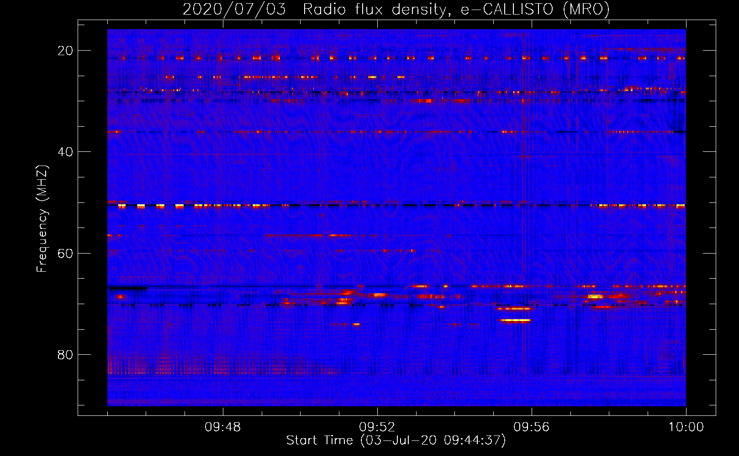Click the 60 MHz frequency tick label
This screenshot has width=739, height=456.
pyautogui.click(x=65, y=254)
